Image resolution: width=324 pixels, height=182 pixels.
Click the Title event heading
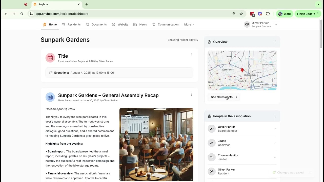(63, 56)
